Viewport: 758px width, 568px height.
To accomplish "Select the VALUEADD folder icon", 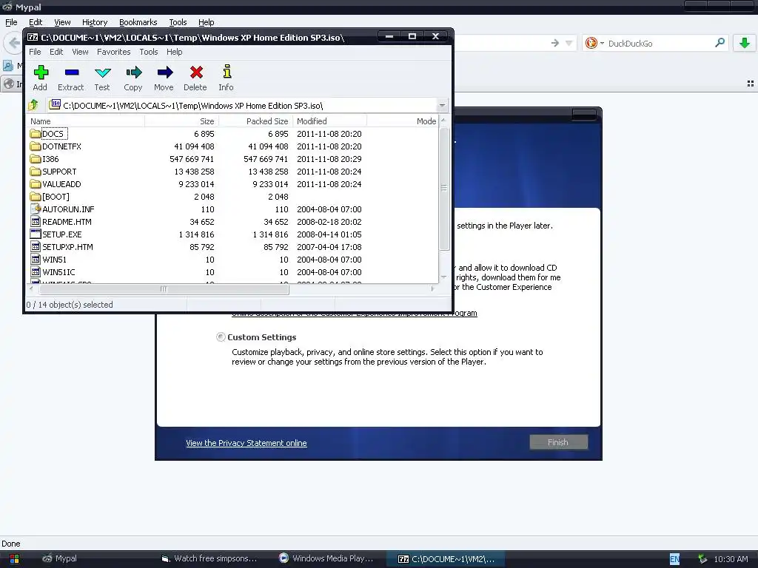I will [x=36, y=183].
